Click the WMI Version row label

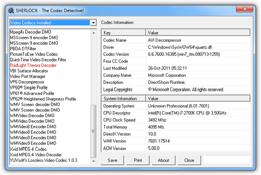[x=115, y=141]
